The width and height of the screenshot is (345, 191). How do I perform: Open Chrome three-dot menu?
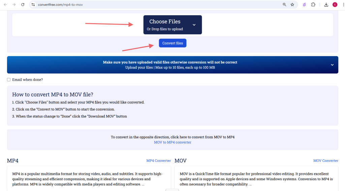tap(343, 5)
